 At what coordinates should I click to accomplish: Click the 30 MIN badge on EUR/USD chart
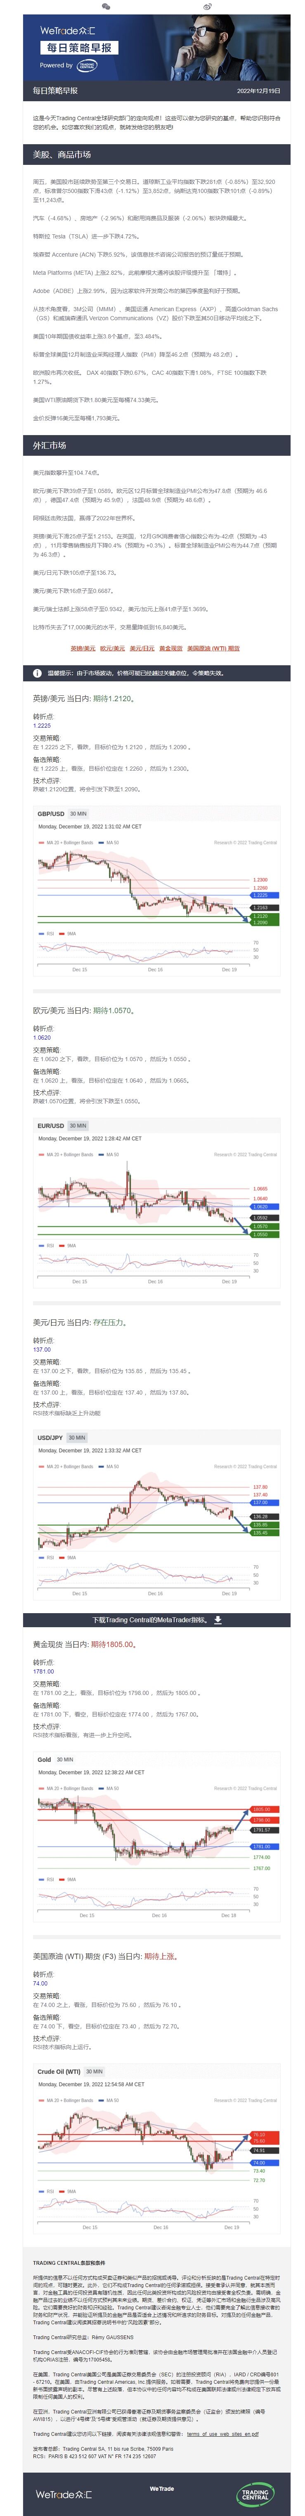78,1125
